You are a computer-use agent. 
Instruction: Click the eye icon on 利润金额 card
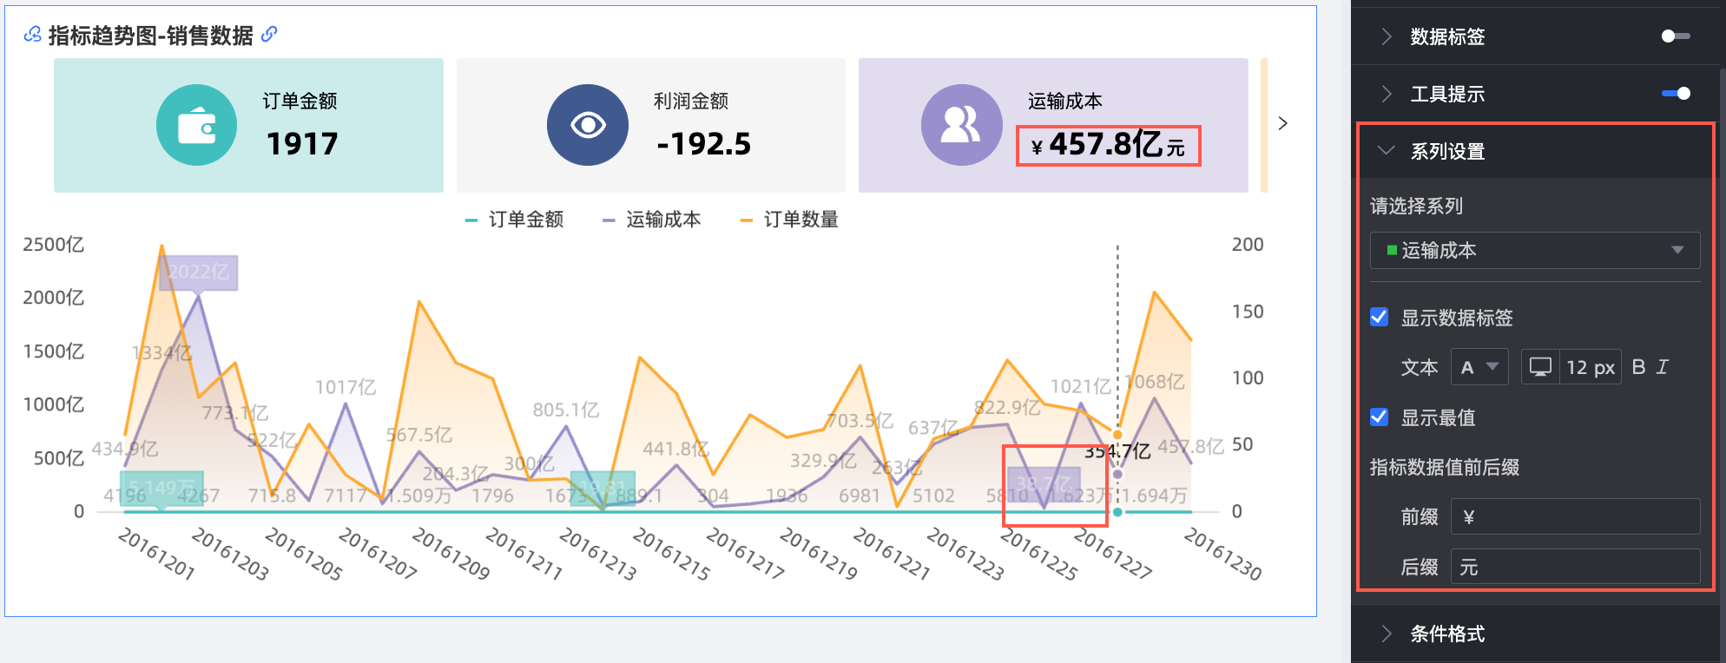click(x=588, y=126)
